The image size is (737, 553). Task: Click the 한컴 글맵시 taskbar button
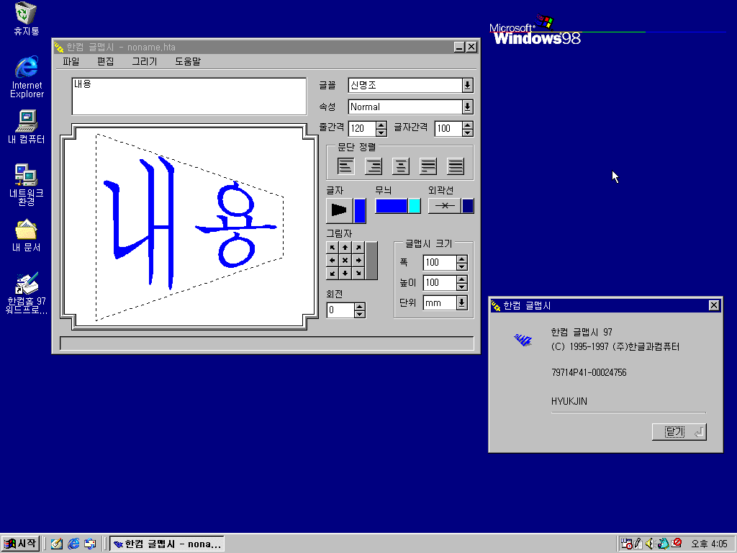tap(167, 544)
